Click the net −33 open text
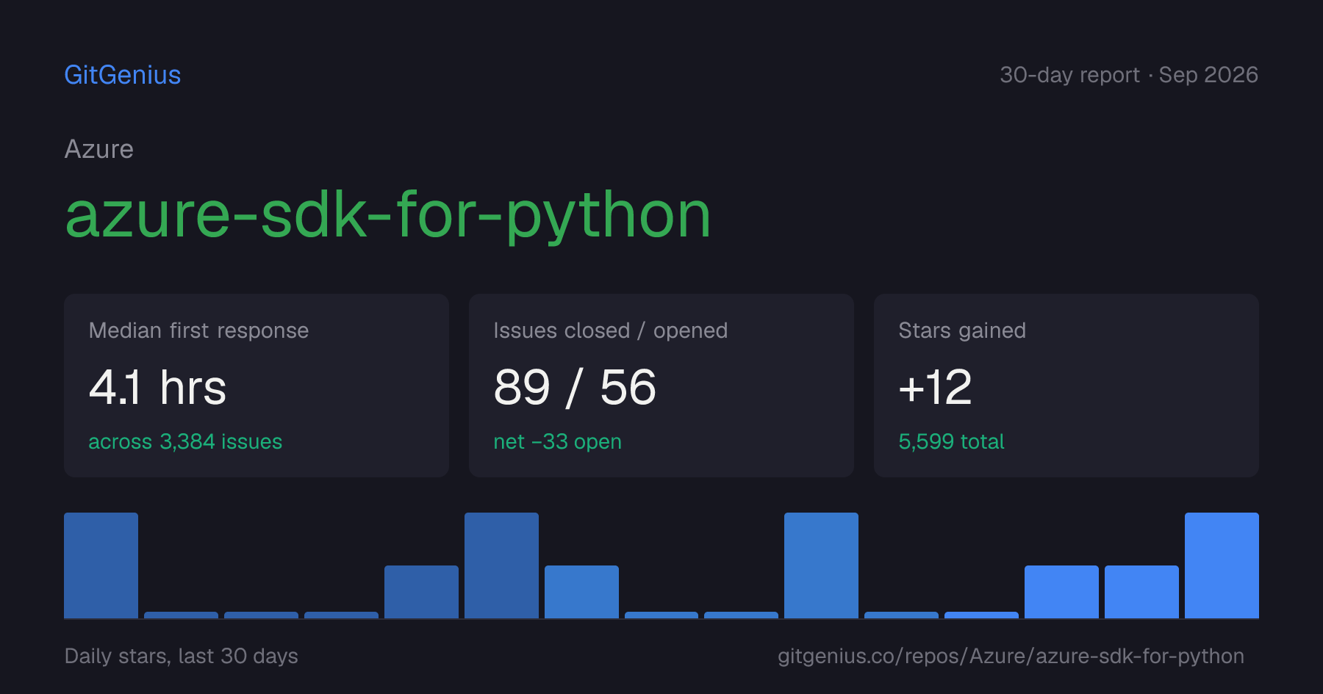 pos(558,441)
